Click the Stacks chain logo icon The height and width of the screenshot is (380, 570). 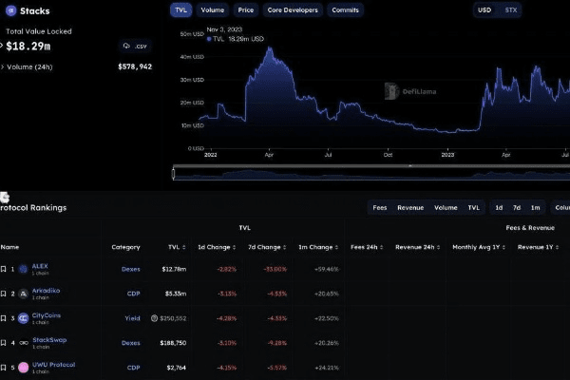pyautogui.click(x=8, y=11)
